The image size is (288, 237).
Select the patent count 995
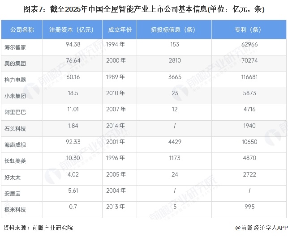(x=249, y=207)
